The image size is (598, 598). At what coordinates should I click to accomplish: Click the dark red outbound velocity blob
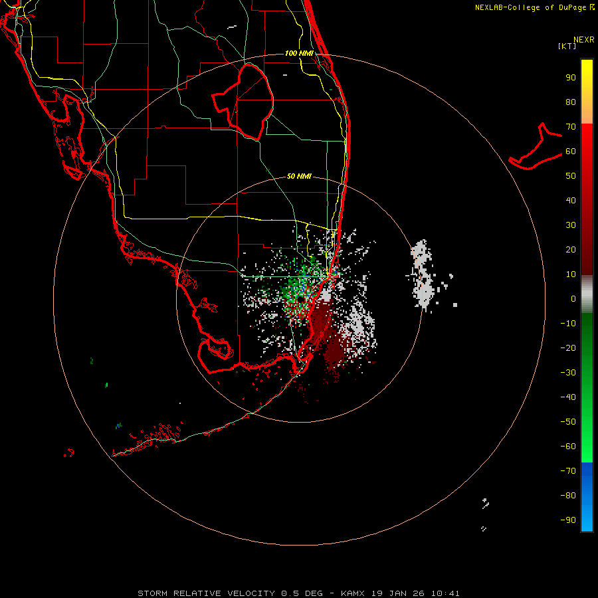(328, 336)
